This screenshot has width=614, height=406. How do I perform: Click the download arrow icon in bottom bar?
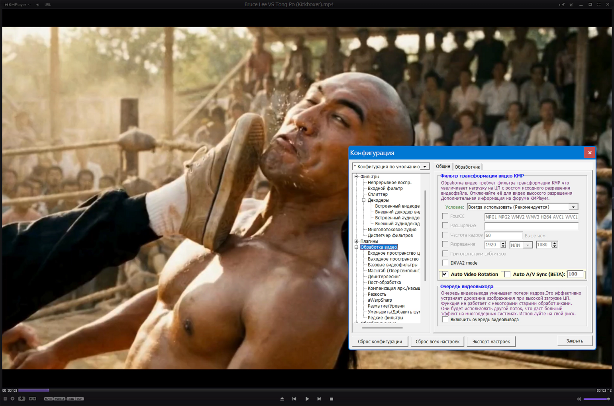coord(22,398)
